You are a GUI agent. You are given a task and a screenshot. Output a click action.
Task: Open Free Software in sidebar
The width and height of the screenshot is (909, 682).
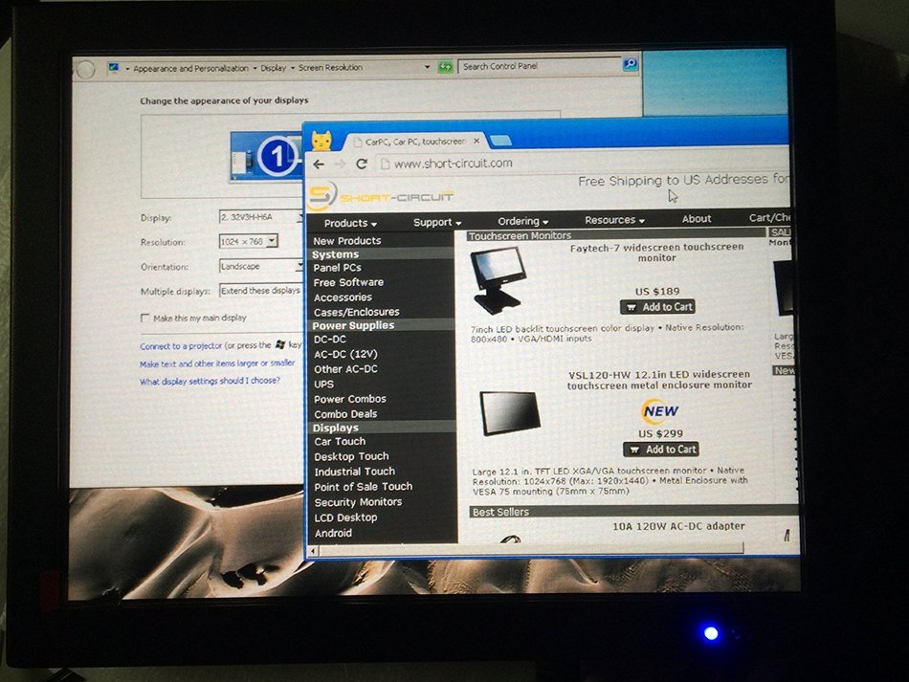[348, 282]
